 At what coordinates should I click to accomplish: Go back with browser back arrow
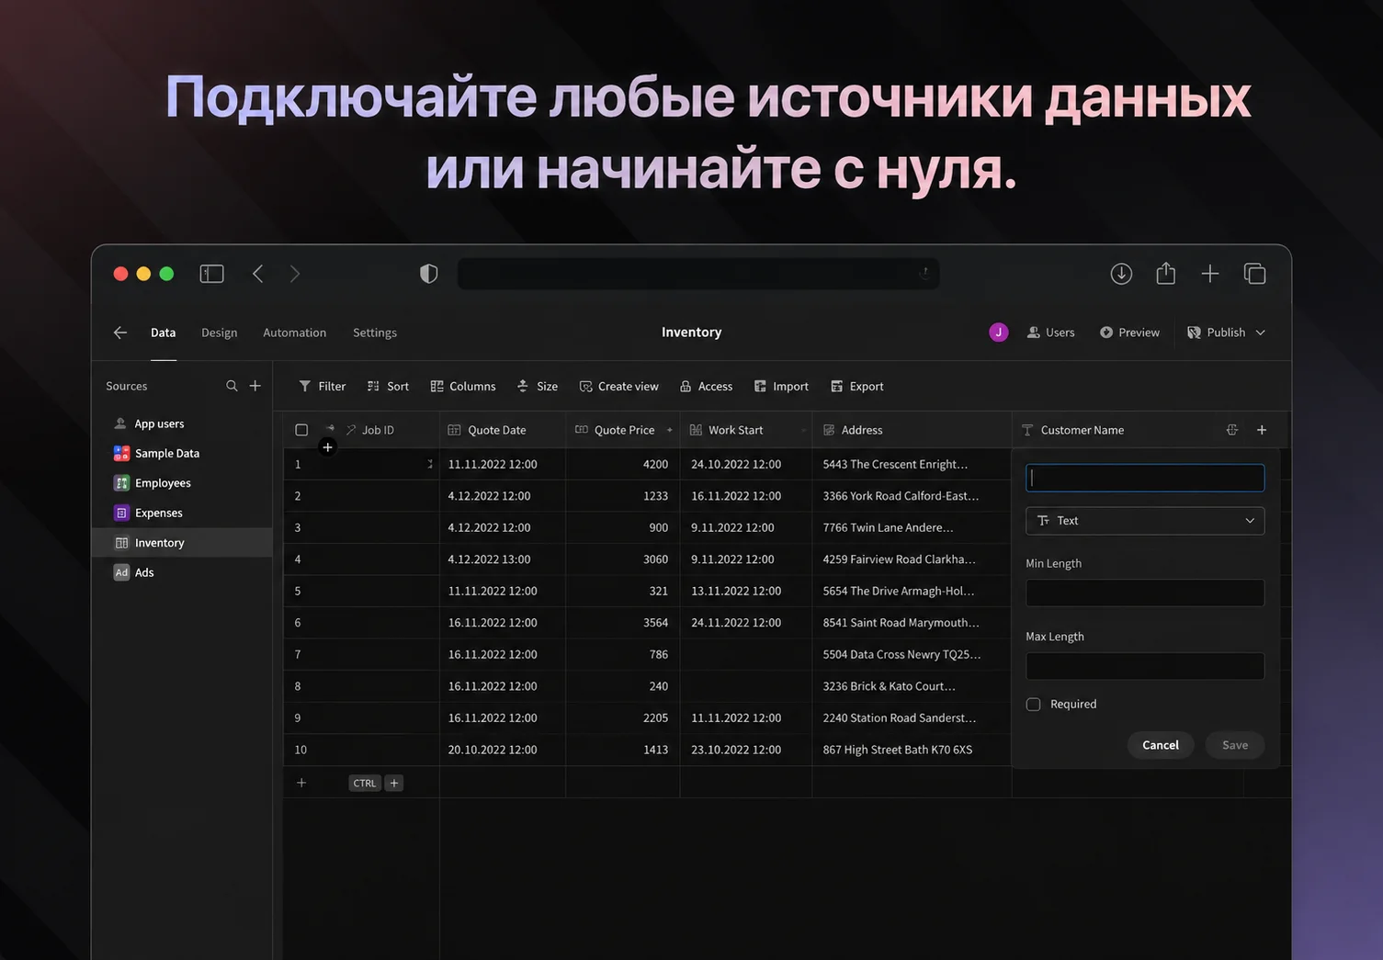tap(258, 274)
